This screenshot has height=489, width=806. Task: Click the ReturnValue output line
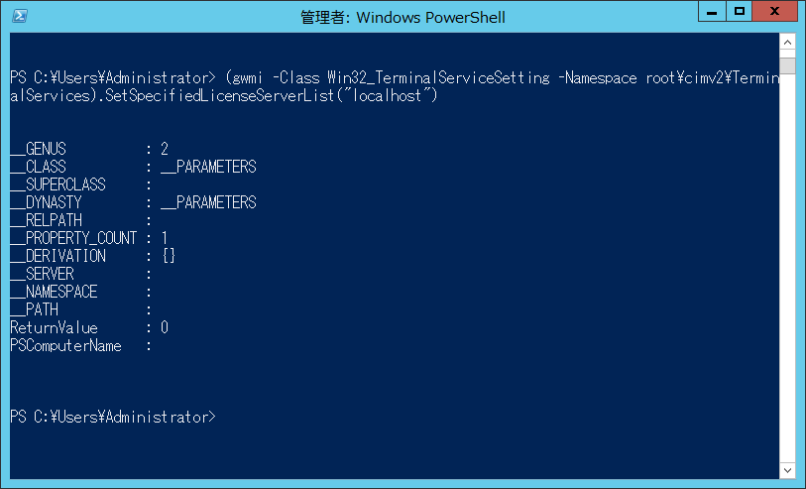tap(89, 327)
